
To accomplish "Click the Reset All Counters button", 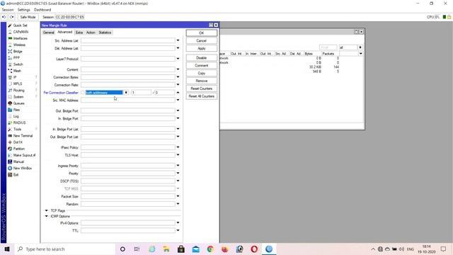I will coord(201,96).
